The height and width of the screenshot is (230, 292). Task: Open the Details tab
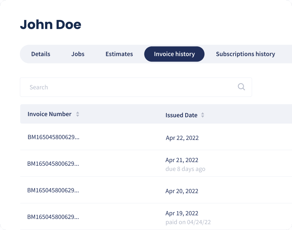(x=41, y=54)
